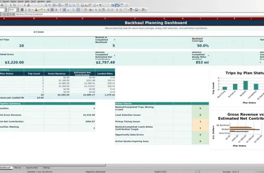Open the Styles menu

(14, 1)
